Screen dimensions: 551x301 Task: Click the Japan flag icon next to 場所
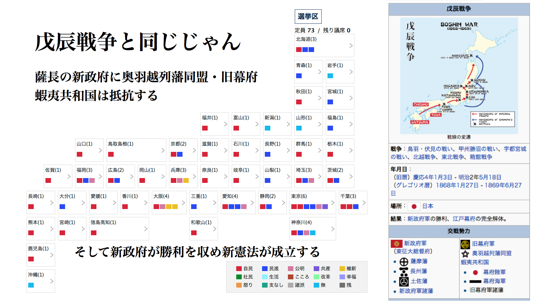414,206
